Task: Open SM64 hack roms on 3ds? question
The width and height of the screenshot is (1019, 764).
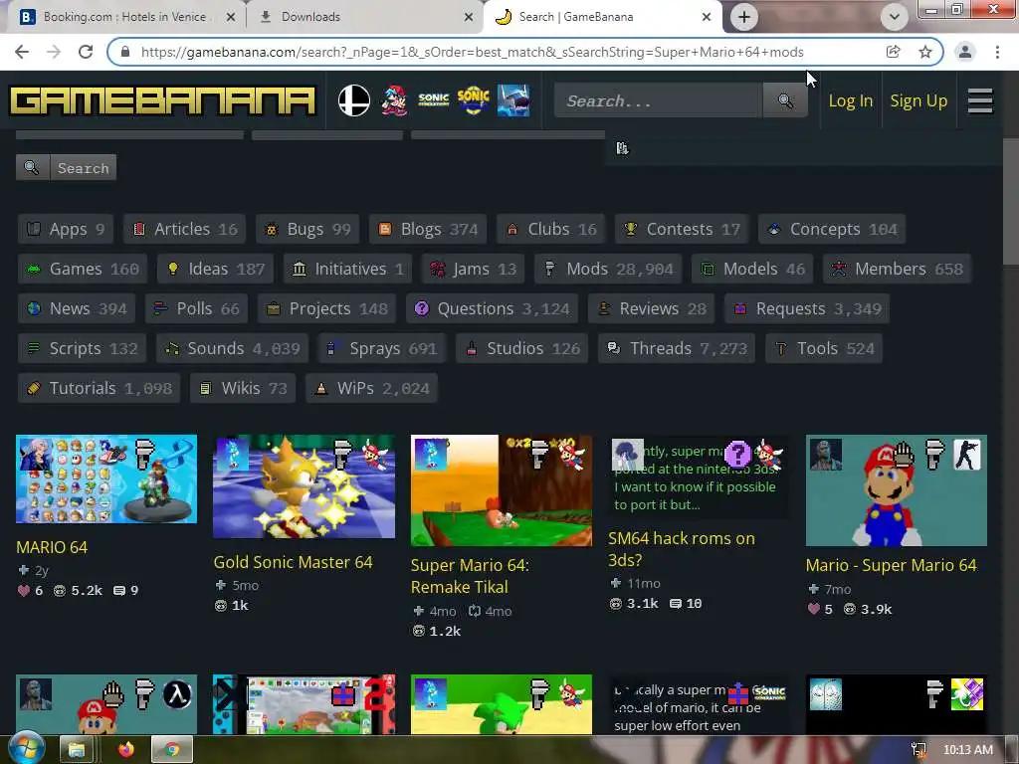Action: coord(681,549)
